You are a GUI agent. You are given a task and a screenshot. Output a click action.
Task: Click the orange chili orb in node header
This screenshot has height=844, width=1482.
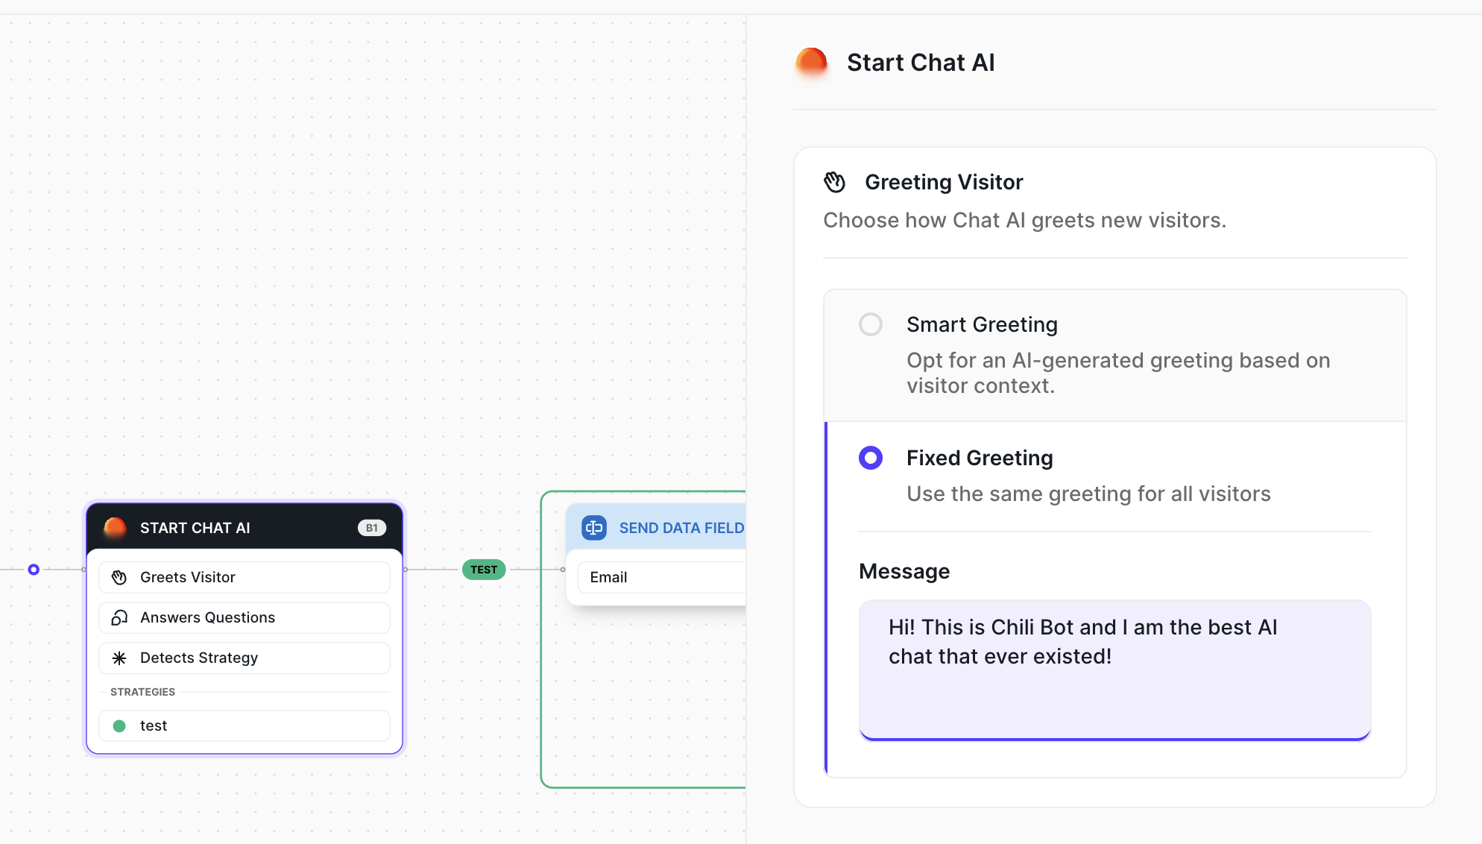click(x=115, y=528)
